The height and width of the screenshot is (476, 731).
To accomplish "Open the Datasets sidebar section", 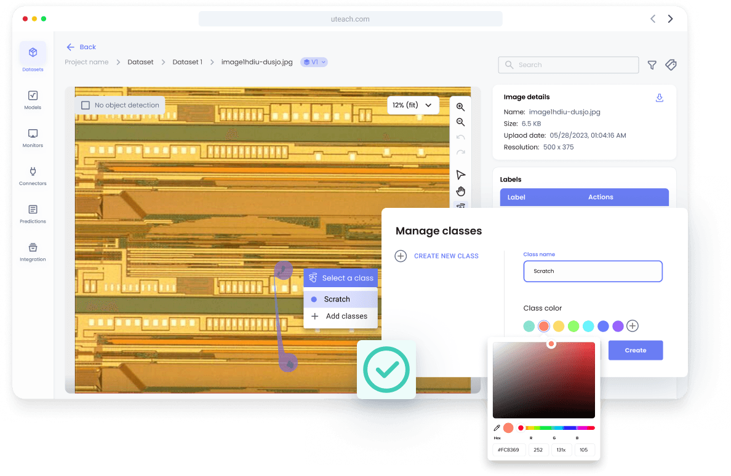I will [33, 58].
